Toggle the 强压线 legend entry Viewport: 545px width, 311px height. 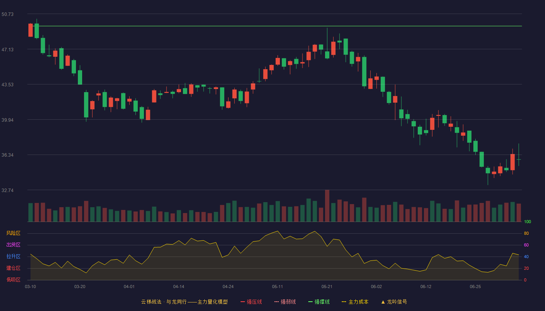click(251, 302)
